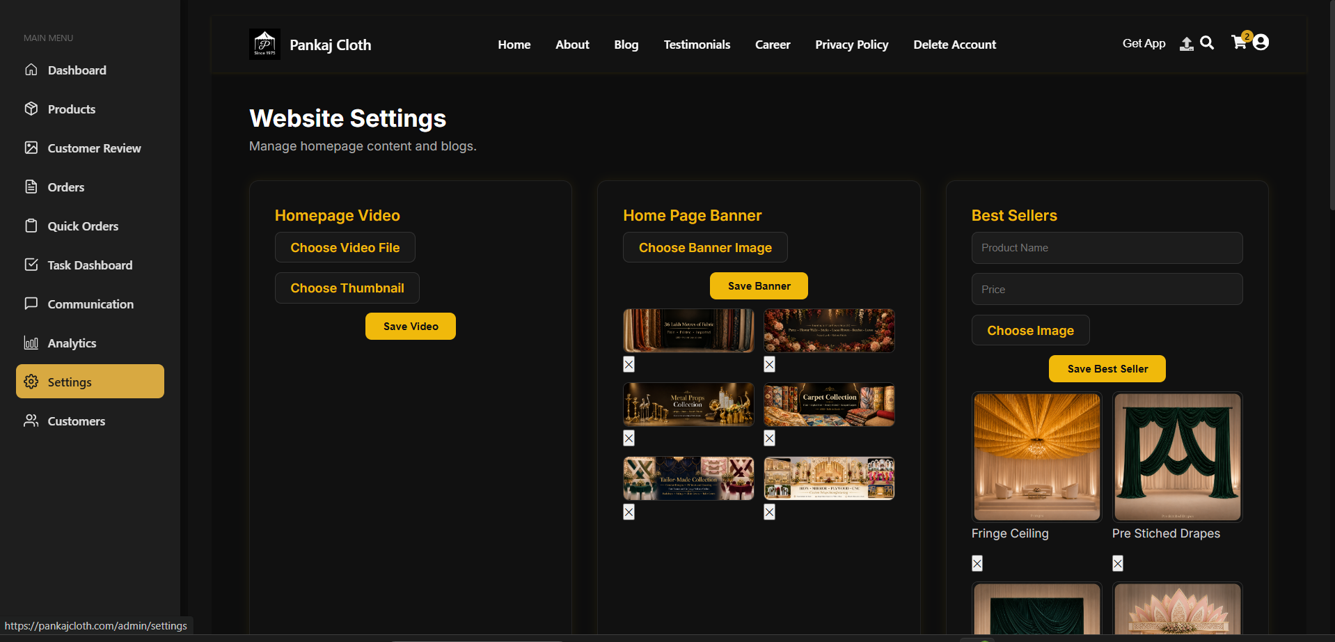Remove the Fringe Ceiling best seller

(x=977, y=563)
